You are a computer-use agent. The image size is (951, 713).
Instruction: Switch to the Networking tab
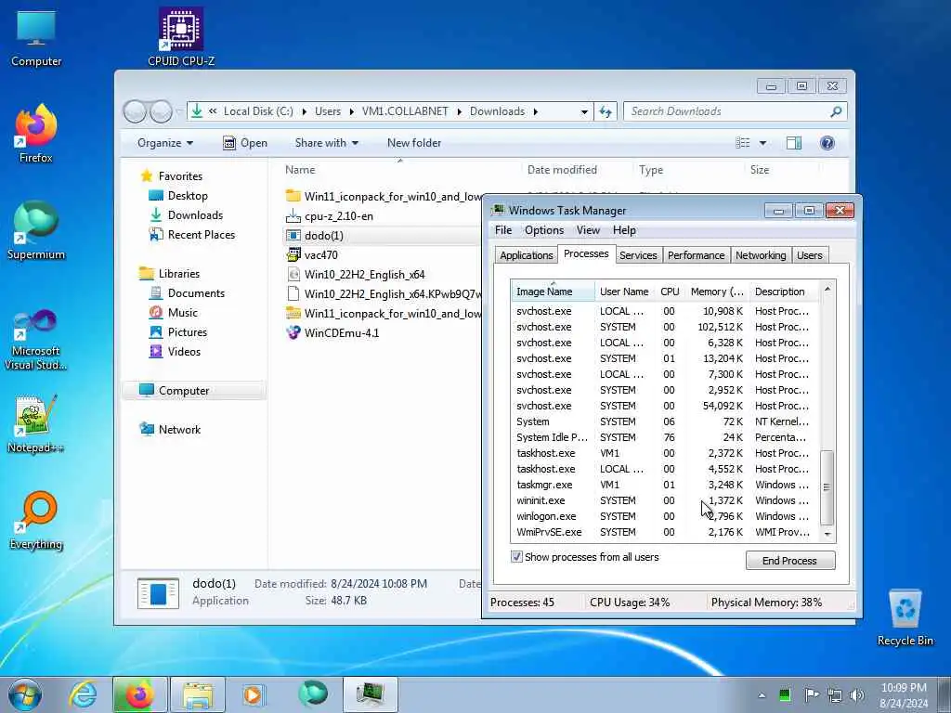pos(761,255)
